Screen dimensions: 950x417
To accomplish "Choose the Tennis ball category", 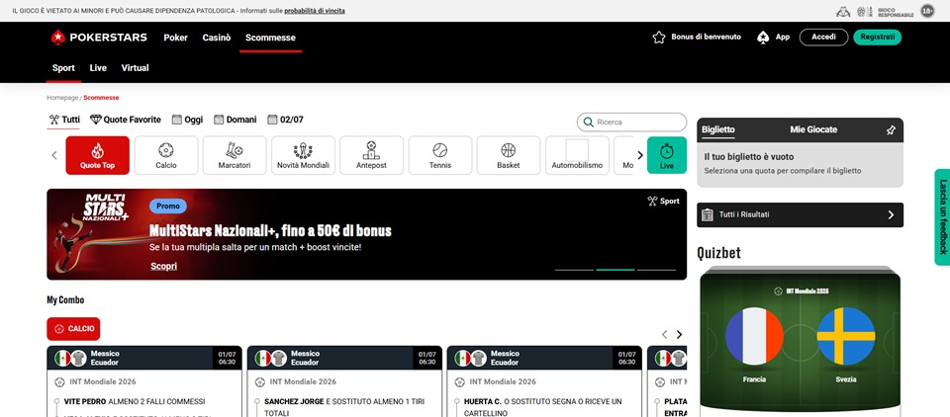I will 439,155.
